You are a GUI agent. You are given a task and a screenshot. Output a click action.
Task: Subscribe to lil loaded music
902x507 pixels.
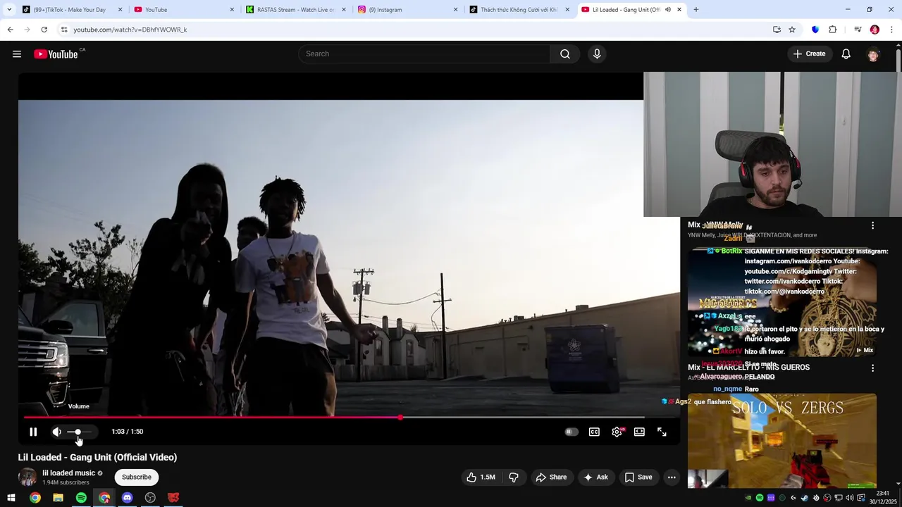click(137, 477)
